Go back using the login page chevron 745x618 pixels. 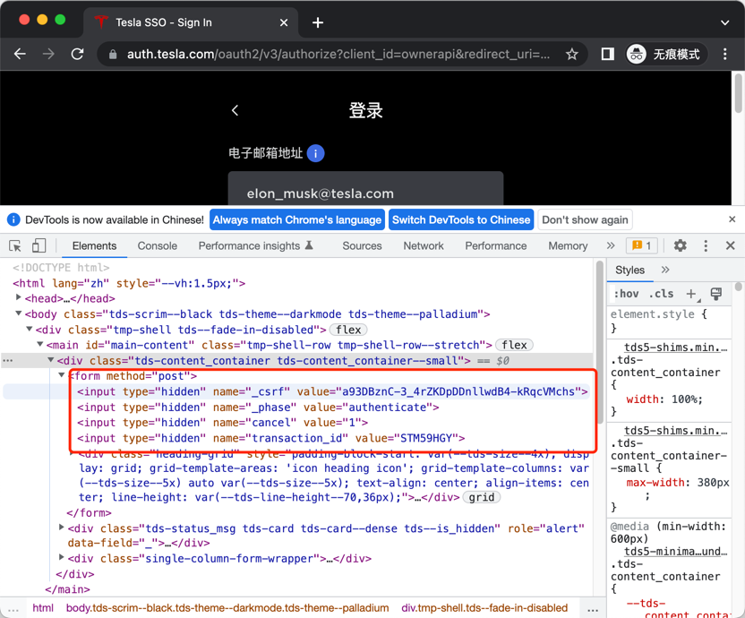pos(235,110)
